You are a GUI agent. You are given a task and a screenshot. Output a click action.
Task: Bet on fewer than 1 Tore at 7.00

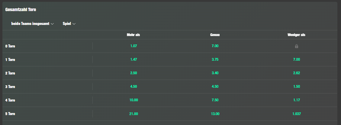(x=296, y=59)
